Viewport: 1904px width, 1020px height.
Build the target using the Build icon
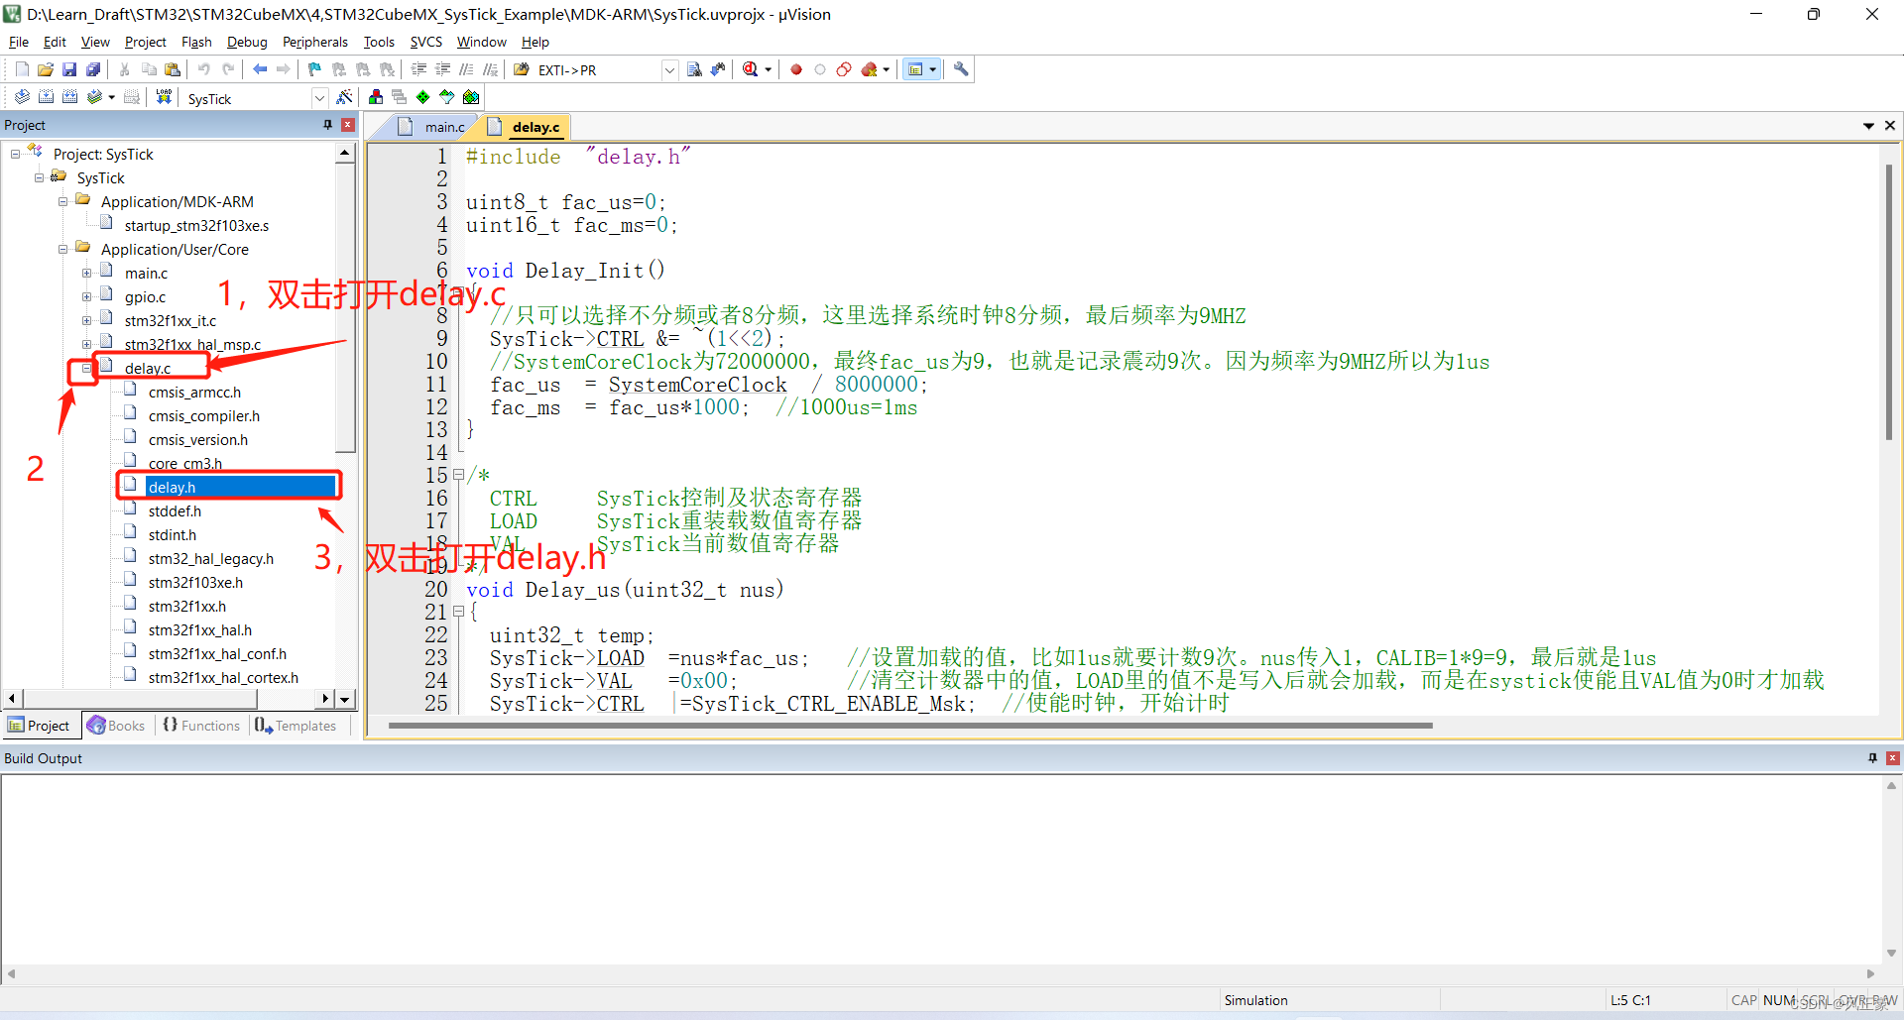tap(46, 96)
